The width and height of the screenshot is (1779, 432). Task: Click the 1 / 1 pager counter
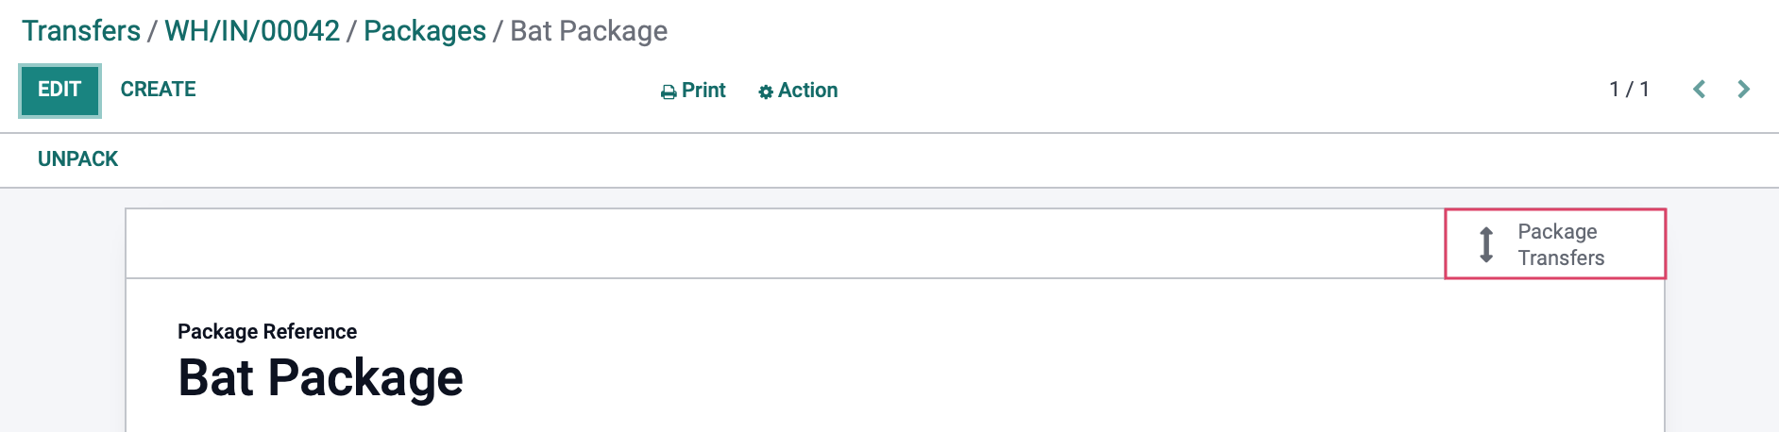(1629, 90)
